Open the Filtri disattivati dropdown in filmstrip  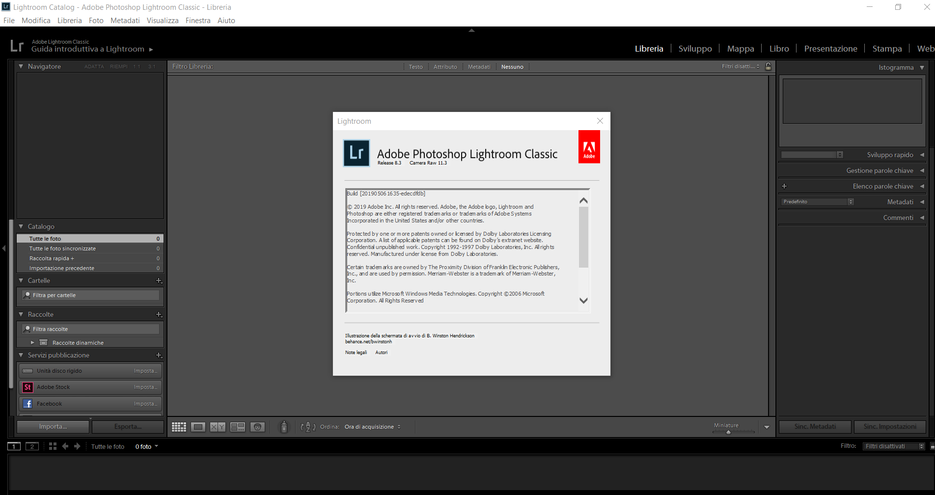(x=894, y=446)
